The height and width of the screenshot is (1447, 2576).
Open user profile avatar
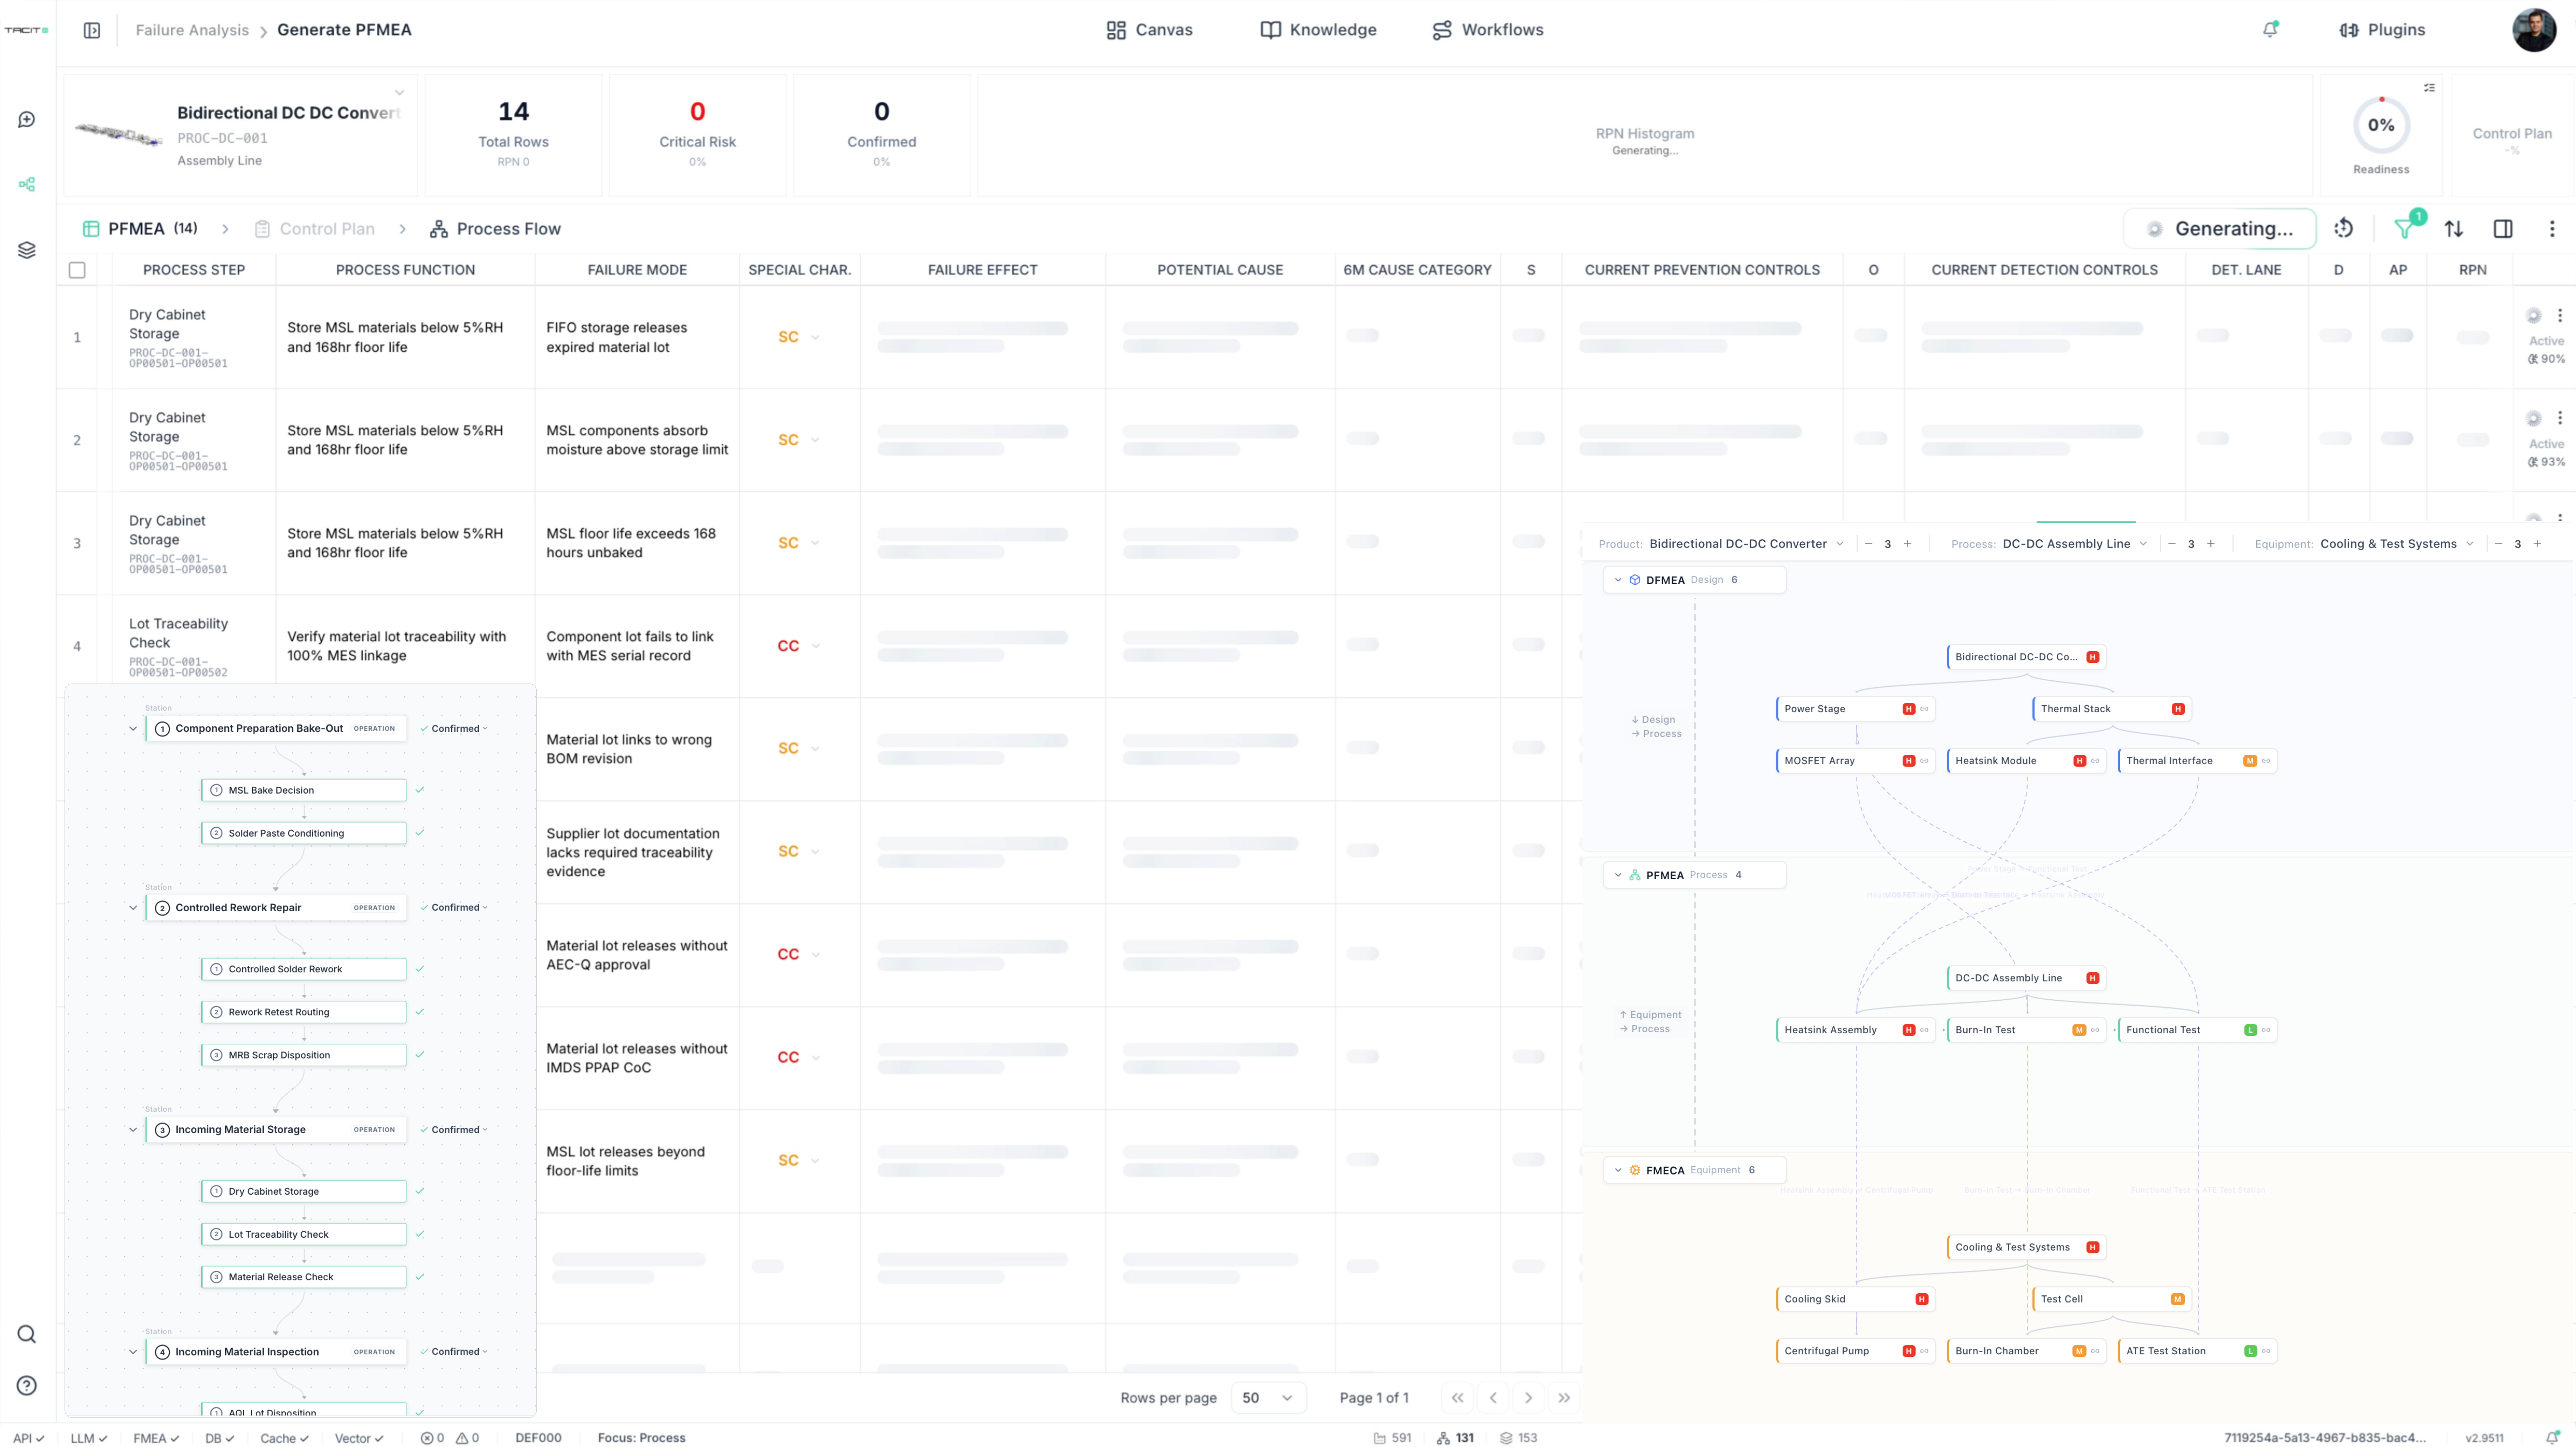[2534, 30]
